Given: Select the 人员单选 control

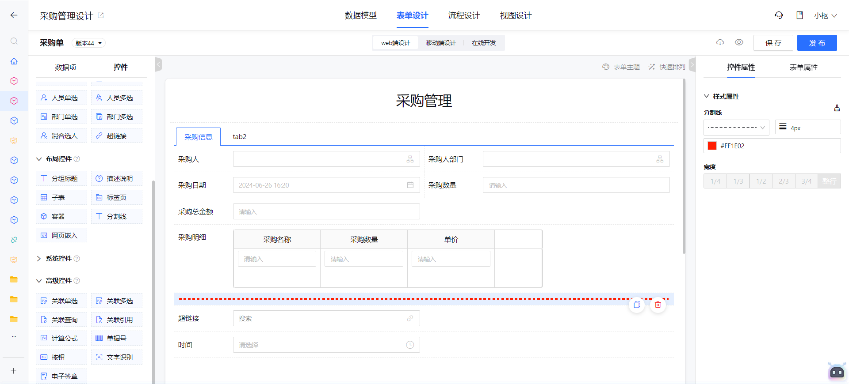Looking at the screenshot, I should tap(61, 98).
